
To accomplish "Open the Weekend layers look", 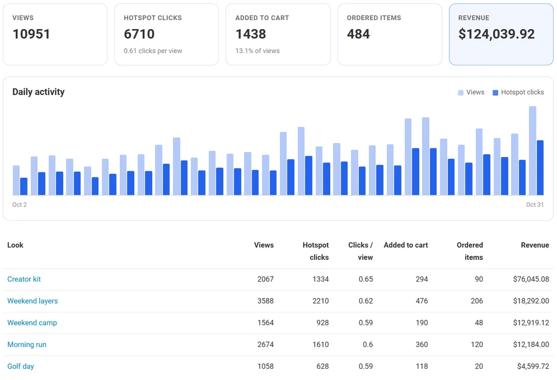I will tap(32, 301).
